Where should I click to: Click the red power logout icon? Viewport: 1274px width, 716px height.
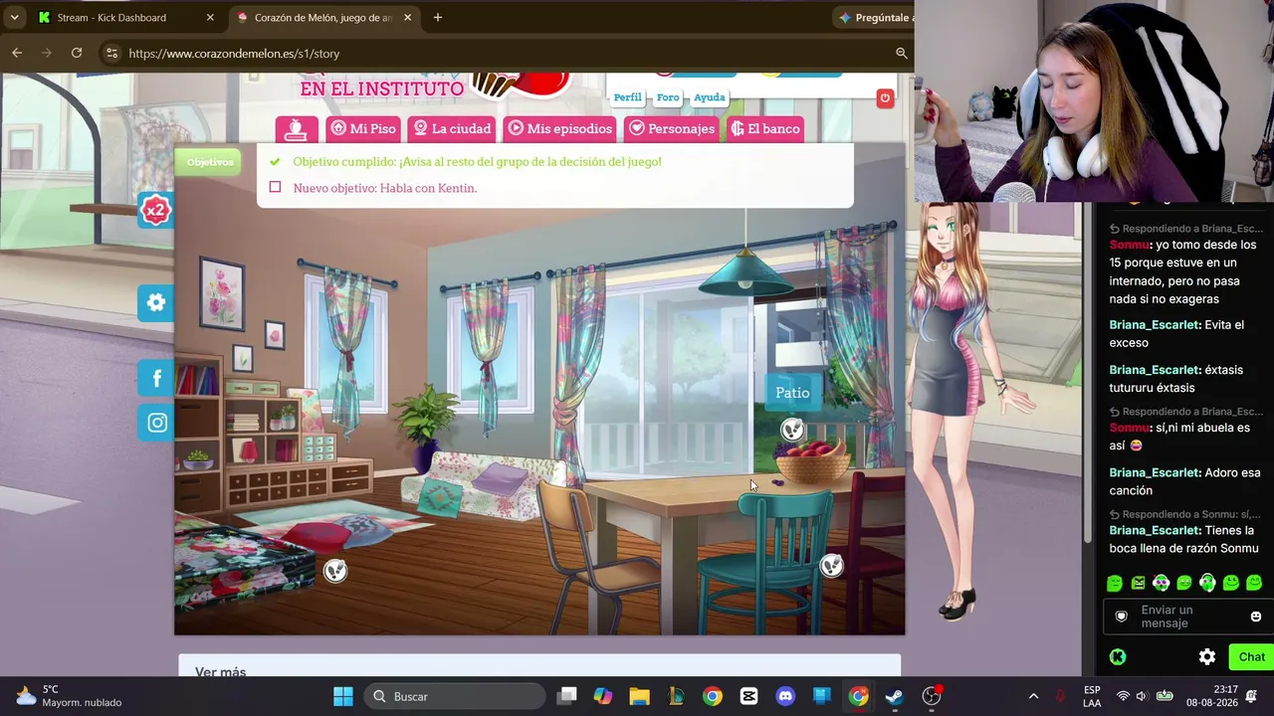885,97
